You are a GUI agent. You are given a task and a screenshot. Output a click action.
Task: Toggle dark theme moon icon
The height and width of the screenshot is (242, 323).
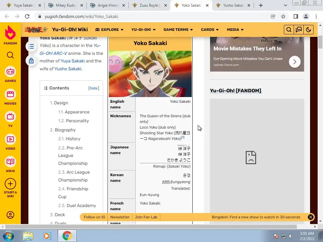pos(308,30)
